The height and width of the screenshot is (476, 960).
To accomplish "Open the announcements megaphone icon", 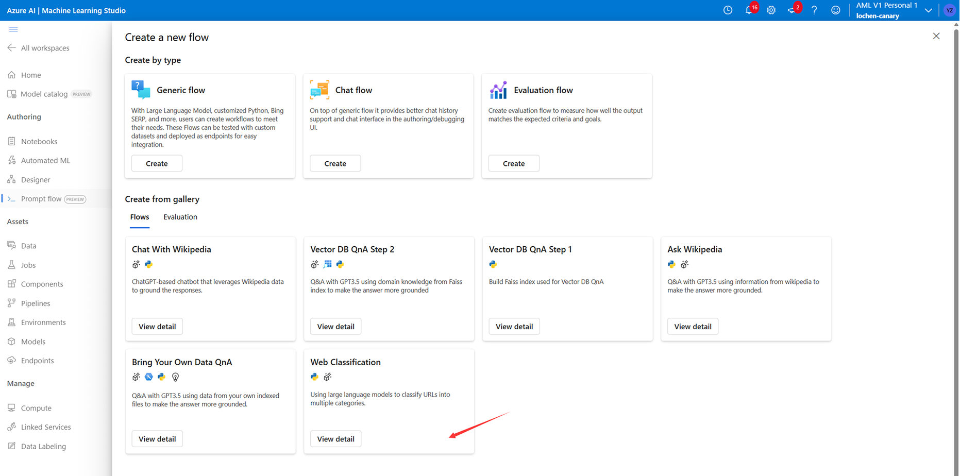I will [x=793, y=10].
